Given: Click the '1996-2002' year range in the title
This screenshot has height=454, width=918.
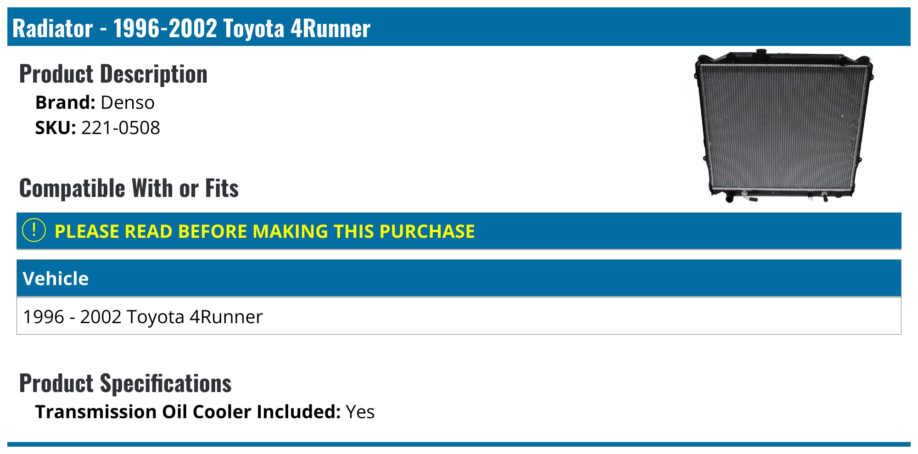Looking at the screenshot, I should (165, 28).
